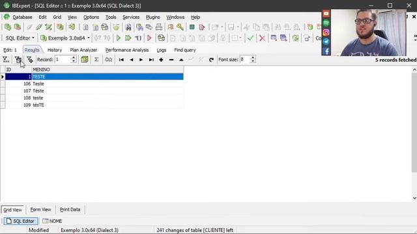
Task: Click the filter funnel icon under cursor
Action: point(18,60)
